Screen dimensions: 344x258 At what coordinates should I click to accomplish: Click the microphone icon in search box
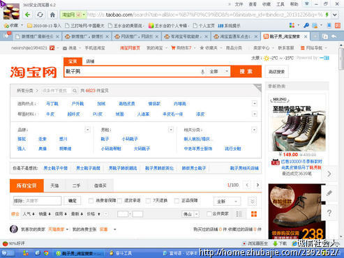pos(202,72)
